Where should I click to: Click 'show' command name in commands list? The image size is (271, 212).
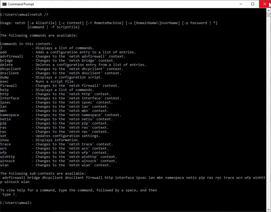tap(4, 140)
